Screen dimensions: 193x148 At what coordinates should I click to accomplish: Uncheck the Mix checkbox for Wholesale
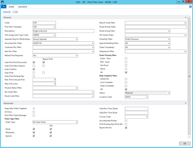(51, 132)
